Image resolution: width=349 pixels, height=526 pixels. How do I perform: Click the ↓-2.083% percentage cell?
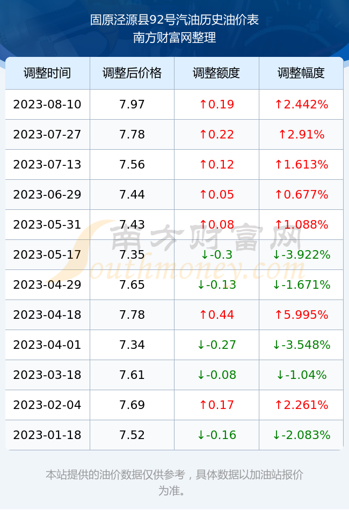tap(301, 435)
